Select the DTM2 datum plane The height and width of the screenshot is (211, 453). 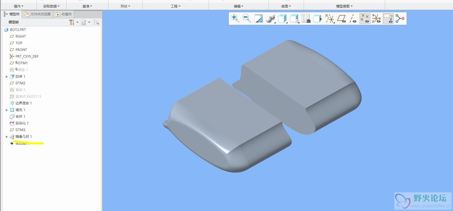coord(20,83)
